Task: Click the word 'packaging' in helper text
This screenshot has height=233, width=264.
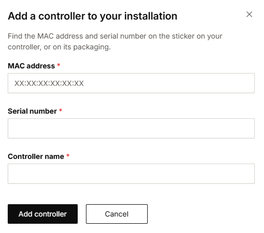Action: 92,47
